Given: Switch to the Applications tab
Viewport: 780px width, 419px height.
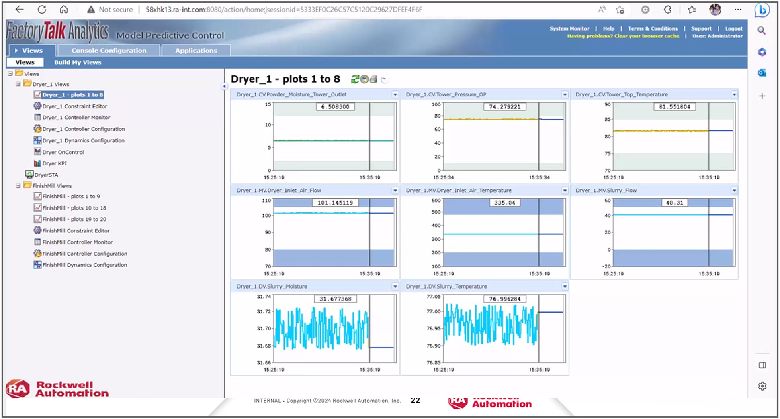Looking at the screenshot, I should [196, 51].
